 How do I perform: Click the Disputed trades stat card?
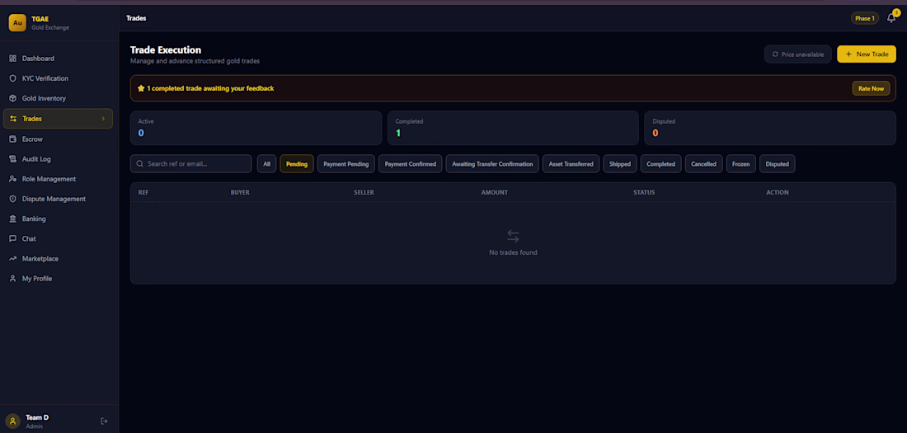pyautogui.click(x=770, y=128)
